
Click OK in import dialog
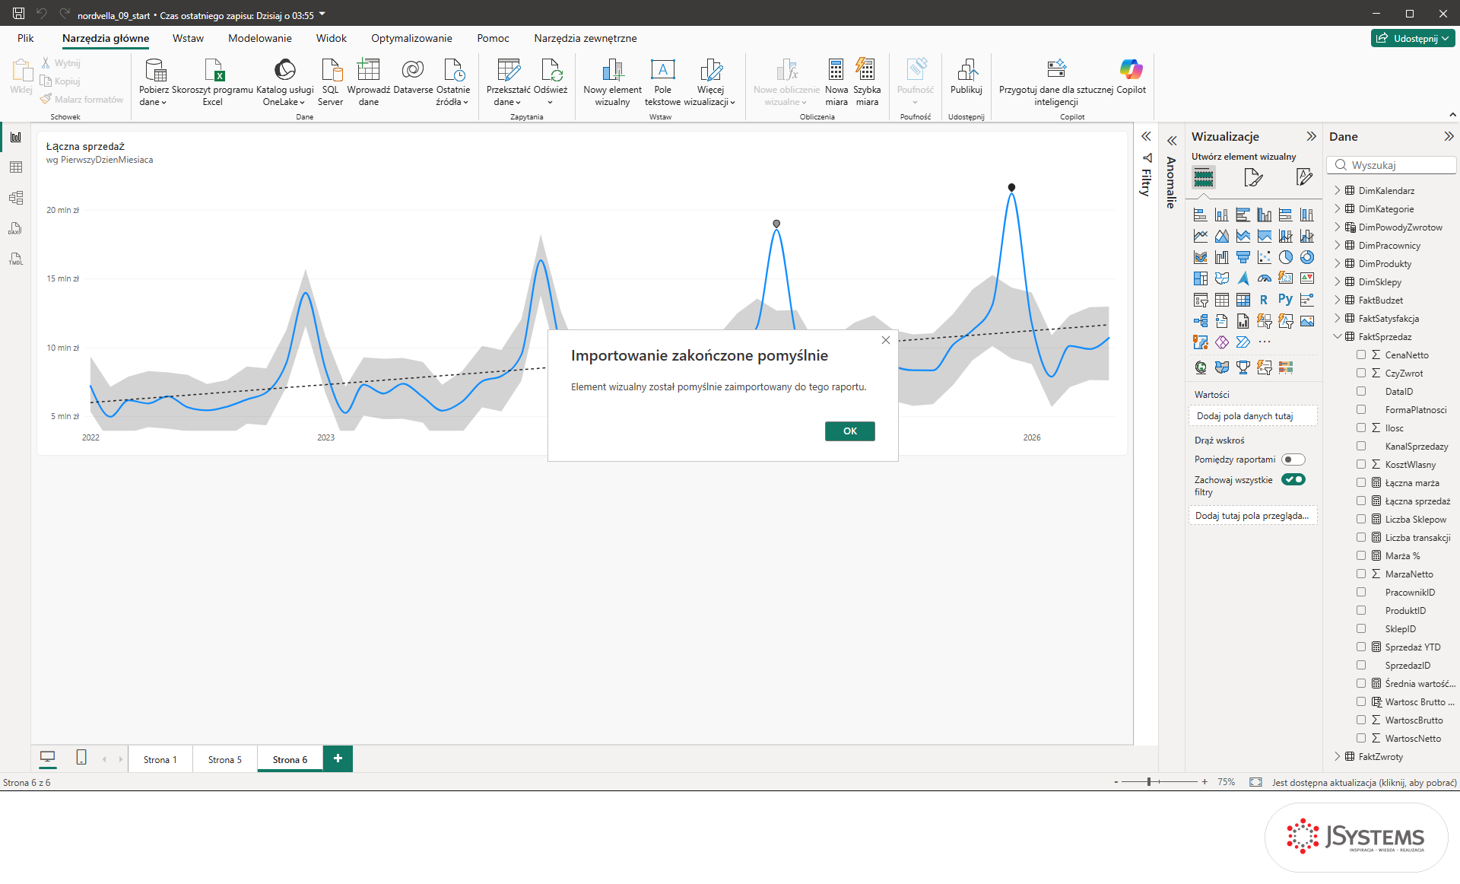tap(849, 431)
